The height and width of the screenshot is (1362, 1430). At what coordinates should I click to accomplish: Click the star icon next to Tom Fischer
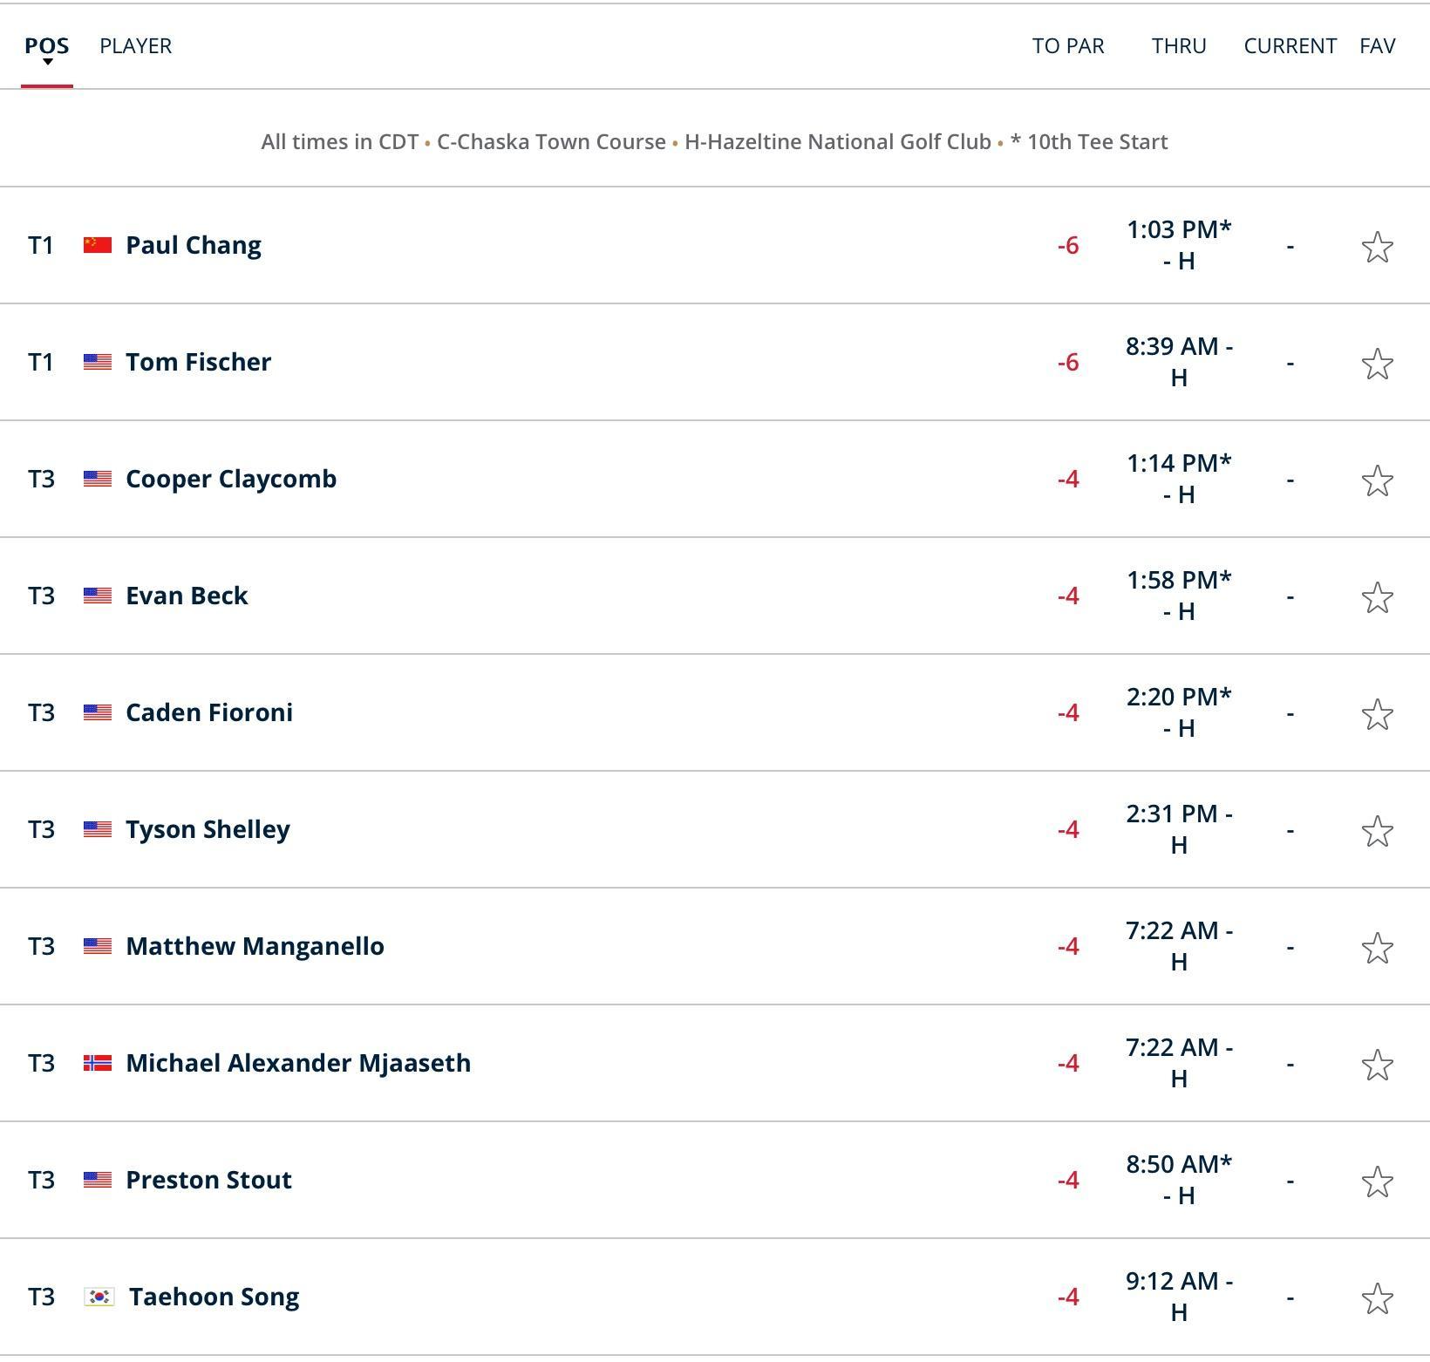click(1378, 364)
